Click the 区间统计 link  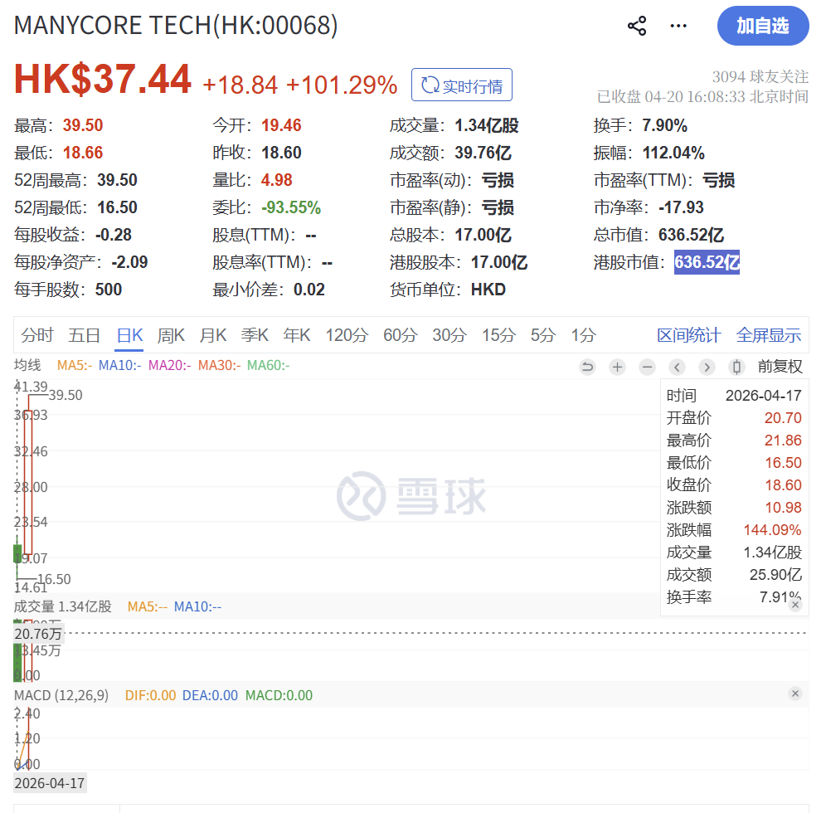(688, 335)
